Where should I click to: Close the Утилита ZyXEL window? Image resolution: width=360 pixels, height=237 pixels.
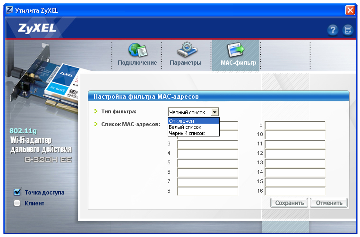click(x=350, y=10)
